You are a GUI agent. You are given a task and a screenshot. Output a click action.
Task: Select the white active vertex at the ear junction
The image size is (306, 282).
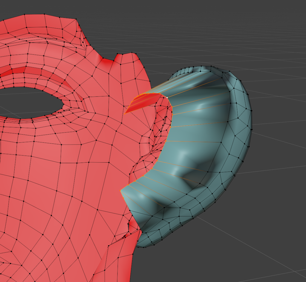[x=167, y=97]
